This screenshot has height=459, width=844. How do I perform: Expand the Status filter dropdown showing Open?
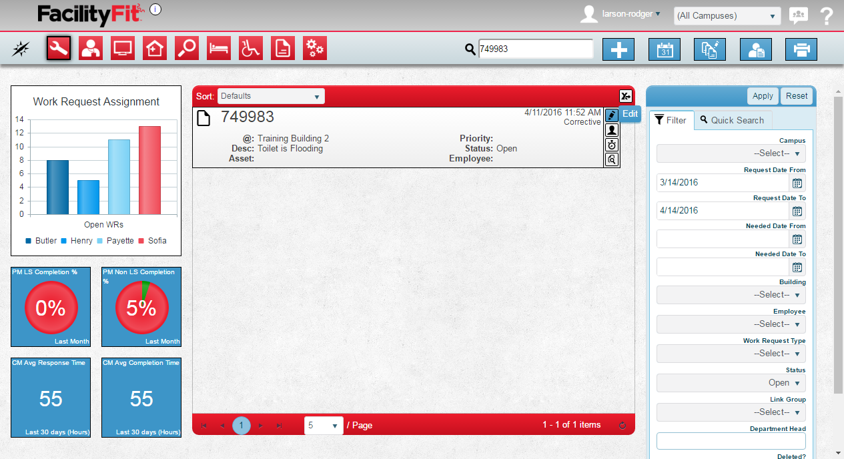(x=731, y=383)
